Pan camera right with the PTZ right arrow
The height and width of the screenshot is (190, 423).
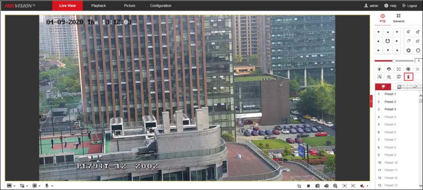coord(397,41)
